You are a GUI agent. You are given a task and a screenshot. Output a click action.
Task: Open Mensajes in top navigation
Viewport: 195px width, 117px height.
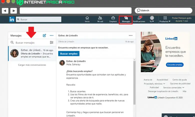126,20
